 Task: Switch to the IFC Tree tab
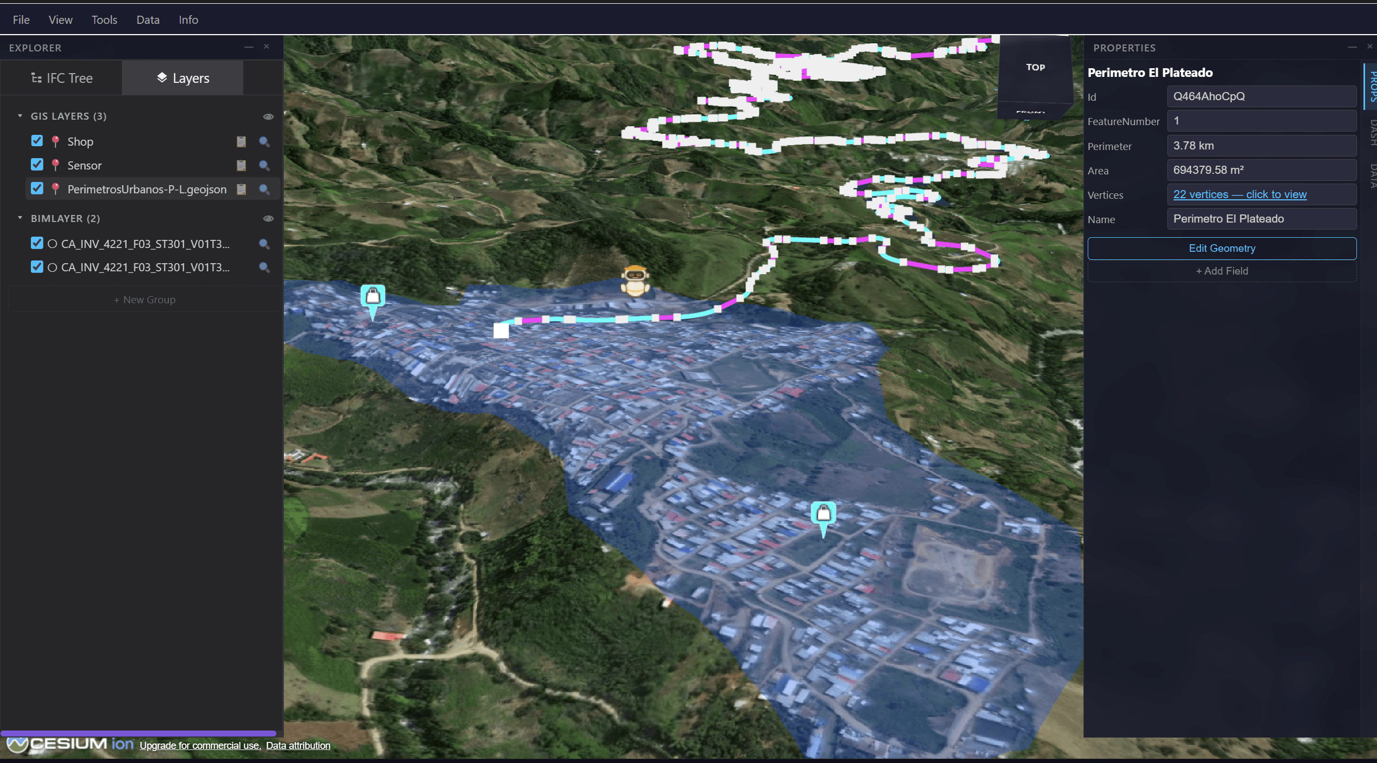(x=61, y=78)
